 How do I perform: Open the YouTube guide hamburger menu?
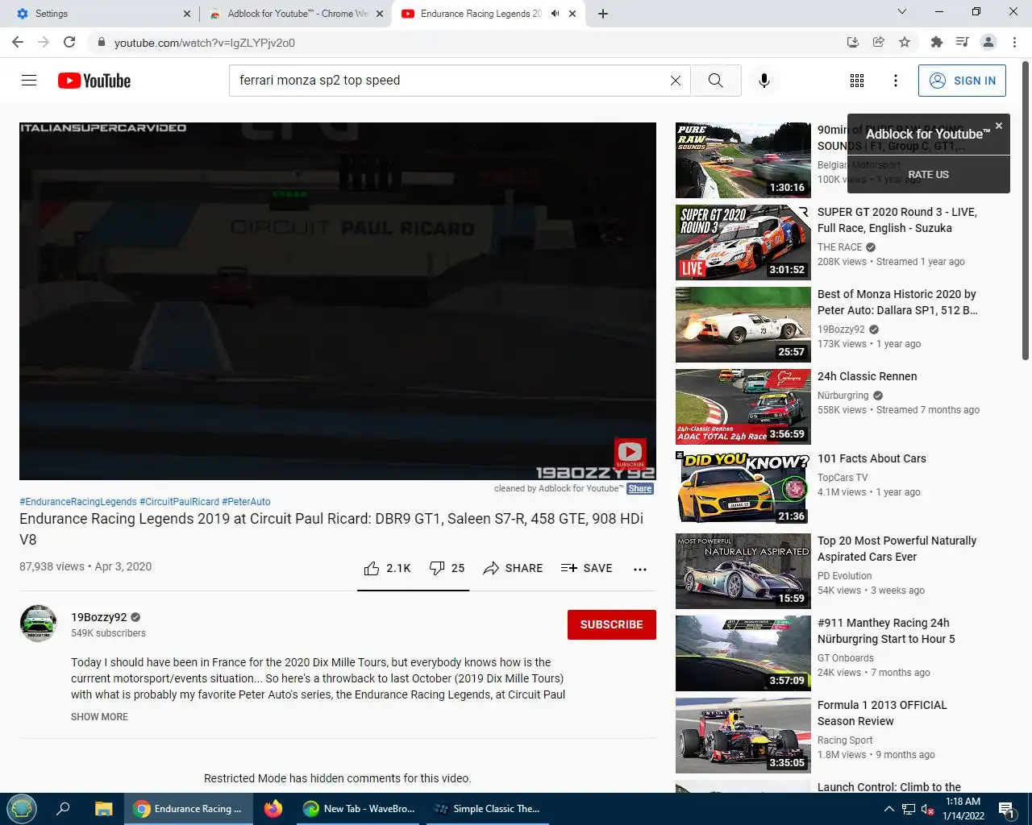pos(29,81)
